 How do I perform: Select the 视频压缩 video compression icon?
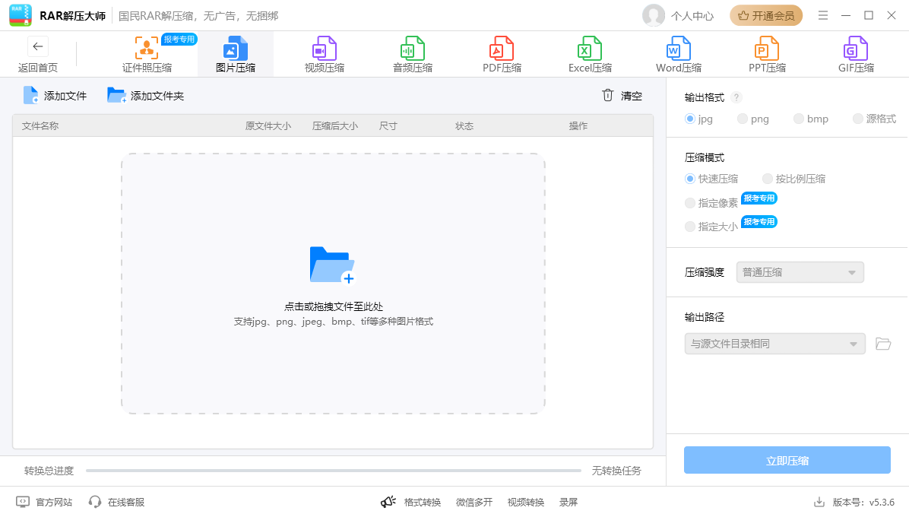325,50
